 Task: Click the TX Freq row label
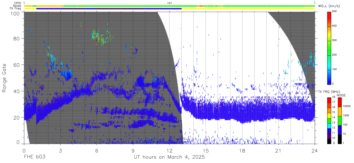point(15,9)
